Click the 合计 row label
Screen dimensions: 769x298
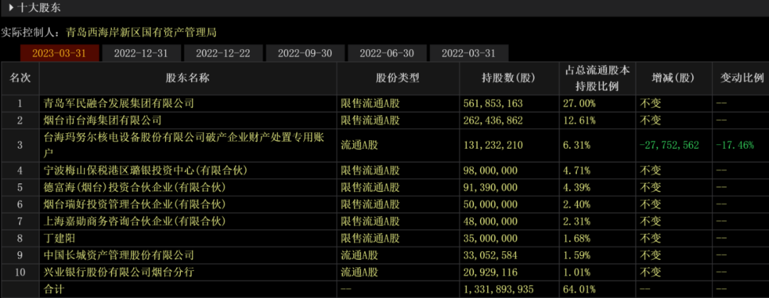pos(54,289)
